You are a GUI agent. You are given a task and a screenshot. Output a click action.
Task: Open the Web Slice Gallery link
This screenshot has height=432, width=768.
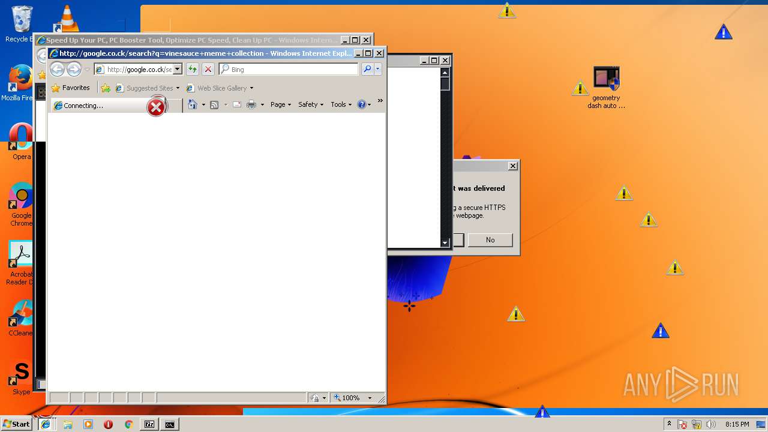pyautogui.click(x=220, y=88)
